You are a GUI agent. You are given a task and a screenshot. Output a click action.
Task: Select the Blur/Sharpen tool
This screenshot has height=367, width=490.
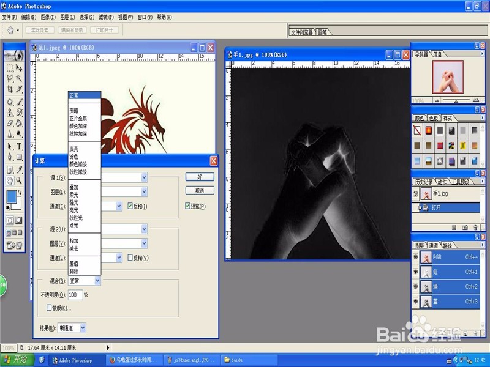click(x=10, y=133)
